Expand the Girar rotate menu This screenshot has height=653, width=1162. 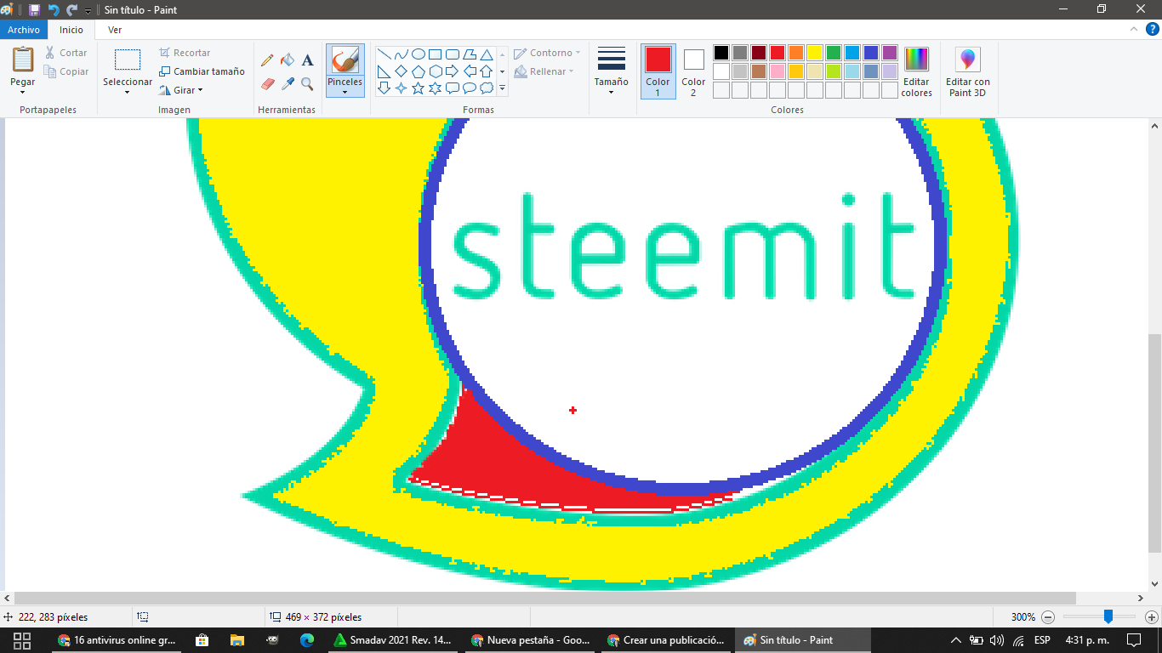pos(181,90)
